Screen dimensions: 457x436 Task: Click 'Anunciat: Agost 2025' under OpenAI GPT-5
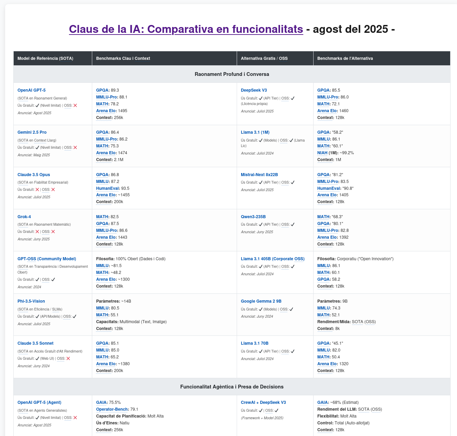pos(34,113)
